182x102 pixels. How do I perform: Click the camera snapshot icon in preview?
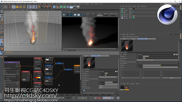tap(75, 15)
